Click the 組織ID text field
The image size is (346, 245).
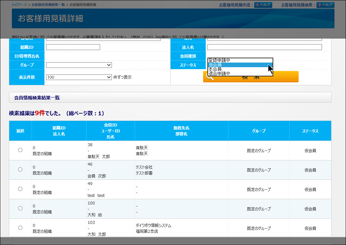(x=73, y=47)
